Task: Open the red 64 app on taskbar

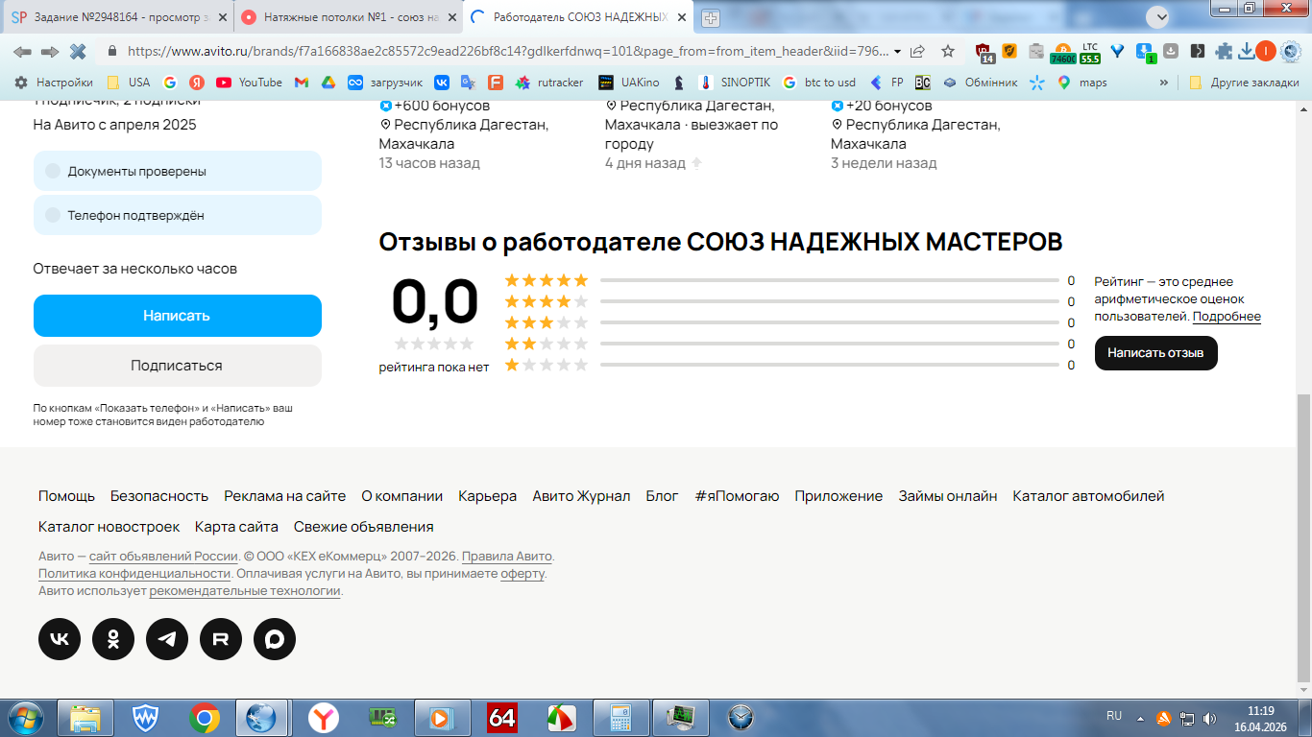Action: click(502, 718)
